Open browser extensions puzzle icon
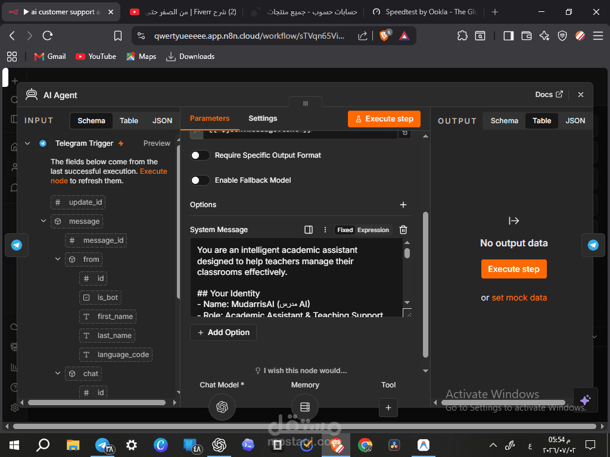The width and height of the screenshot is (610, 457). [x=462, y=36]
